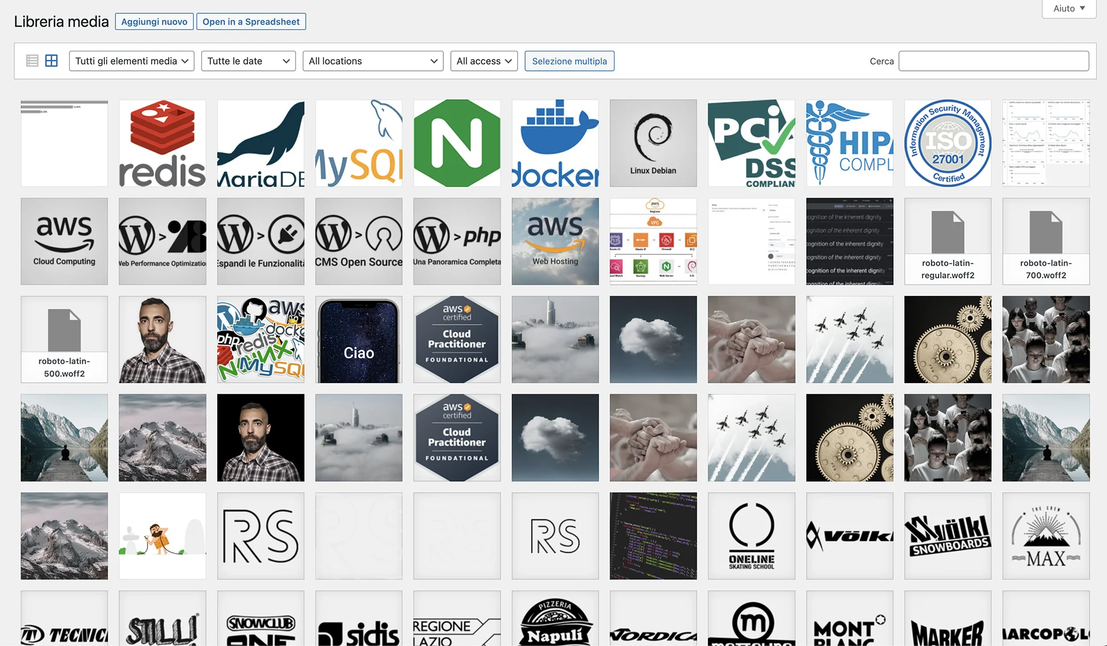Select the Völkl Snowboards logo
Viewport: 1107px width, 646px height.
[x=948, y=536]
